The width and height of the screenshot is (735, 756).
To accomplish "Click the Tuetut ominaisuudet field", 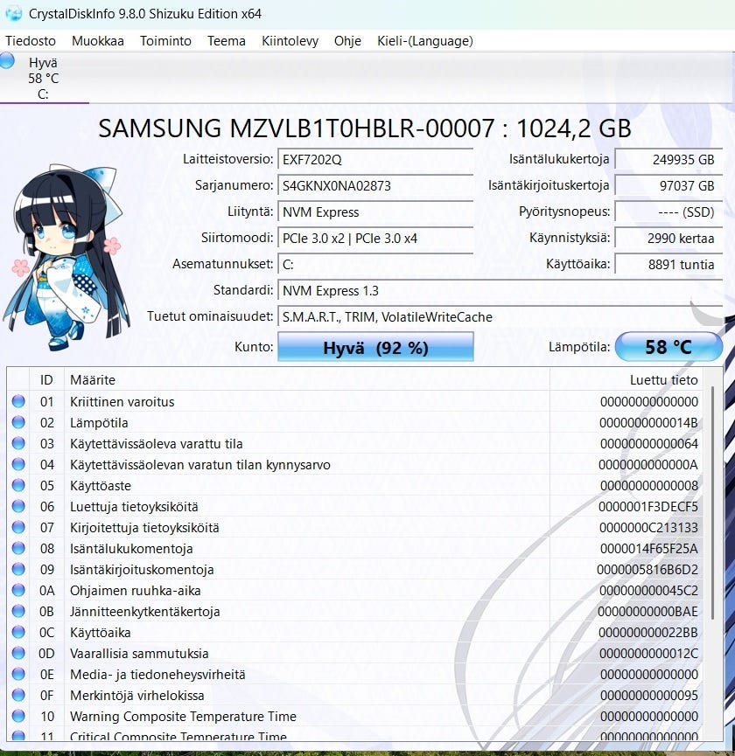I will (x=500, y=316).
